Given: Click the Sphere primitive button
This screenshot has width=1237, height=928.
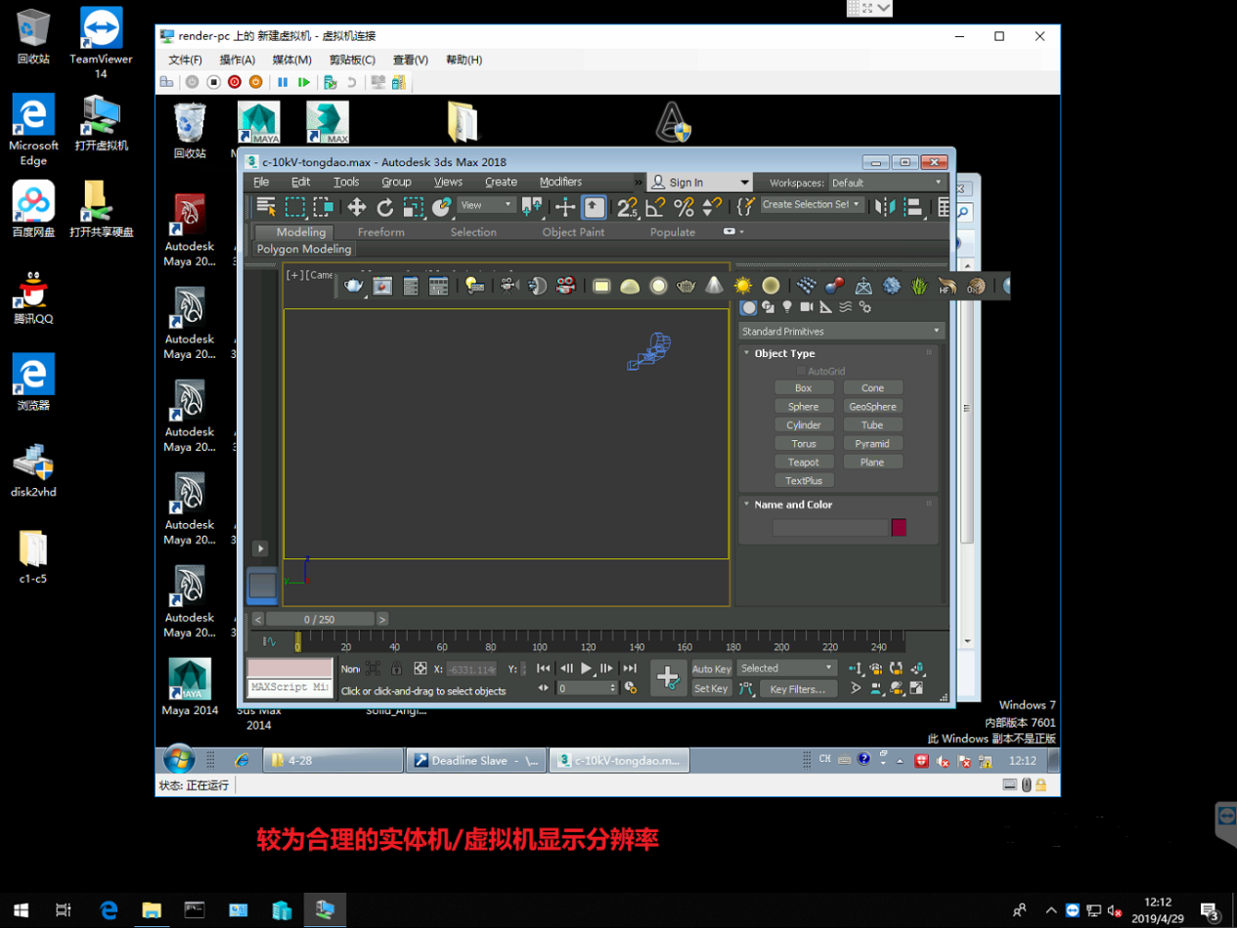Looking at the screenshot, I should [803, 407].
